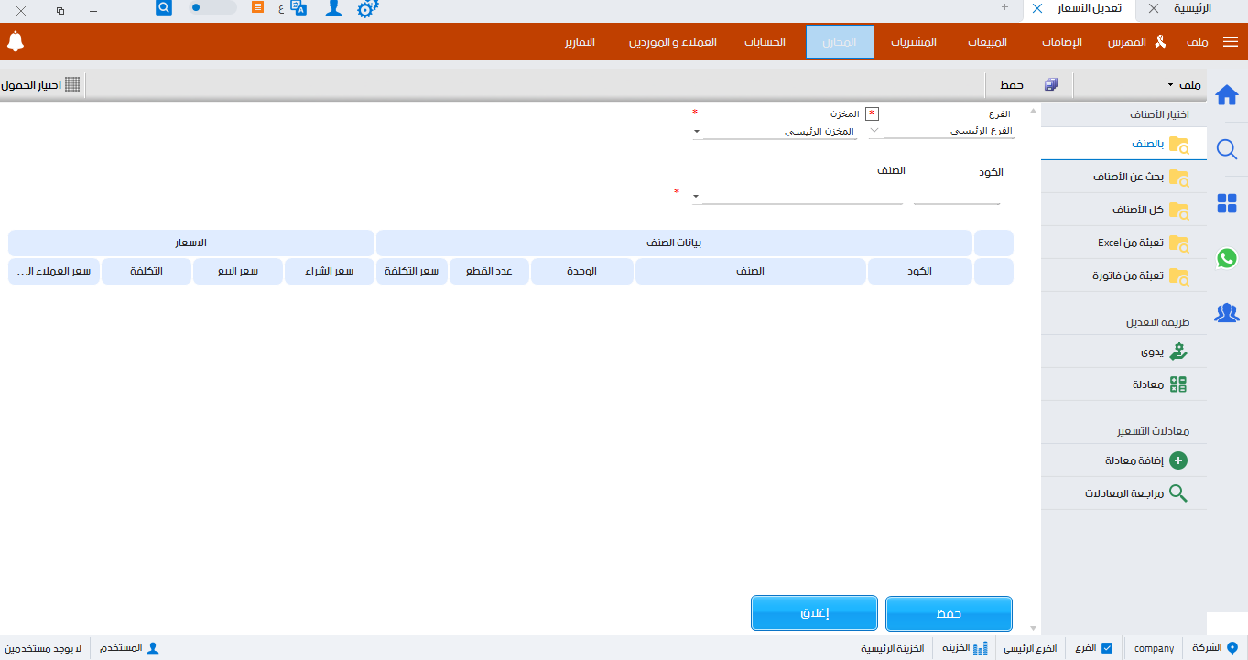Open the المشتريات menu

[914, 42]
